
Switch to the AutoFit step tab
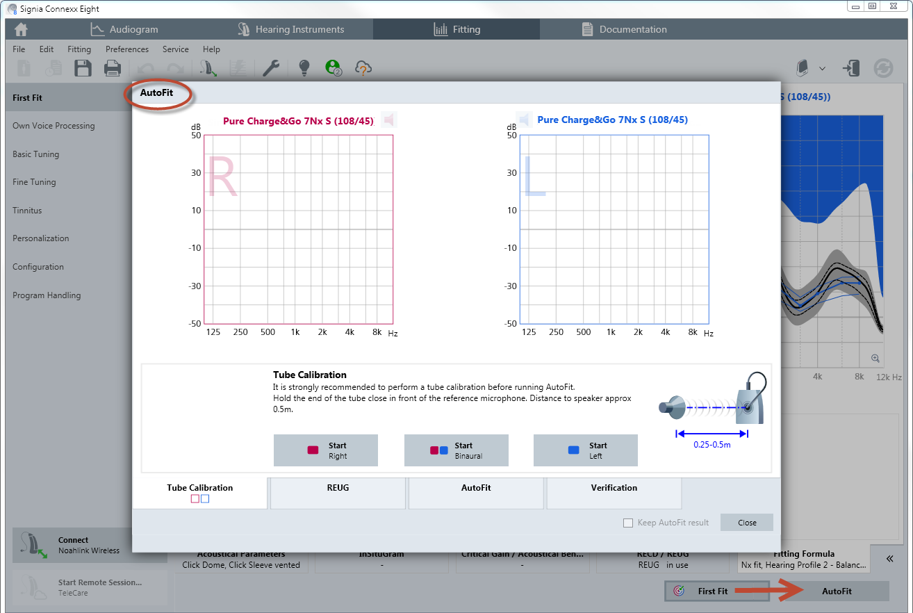(476, 493)
